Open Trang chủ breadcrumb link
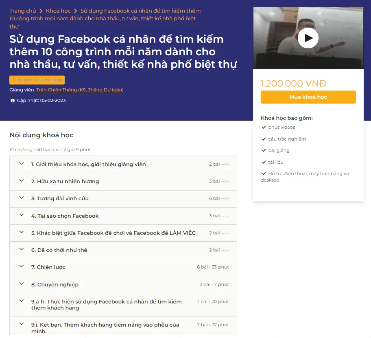This screenshot has width=371, height=338. [22, 11]
